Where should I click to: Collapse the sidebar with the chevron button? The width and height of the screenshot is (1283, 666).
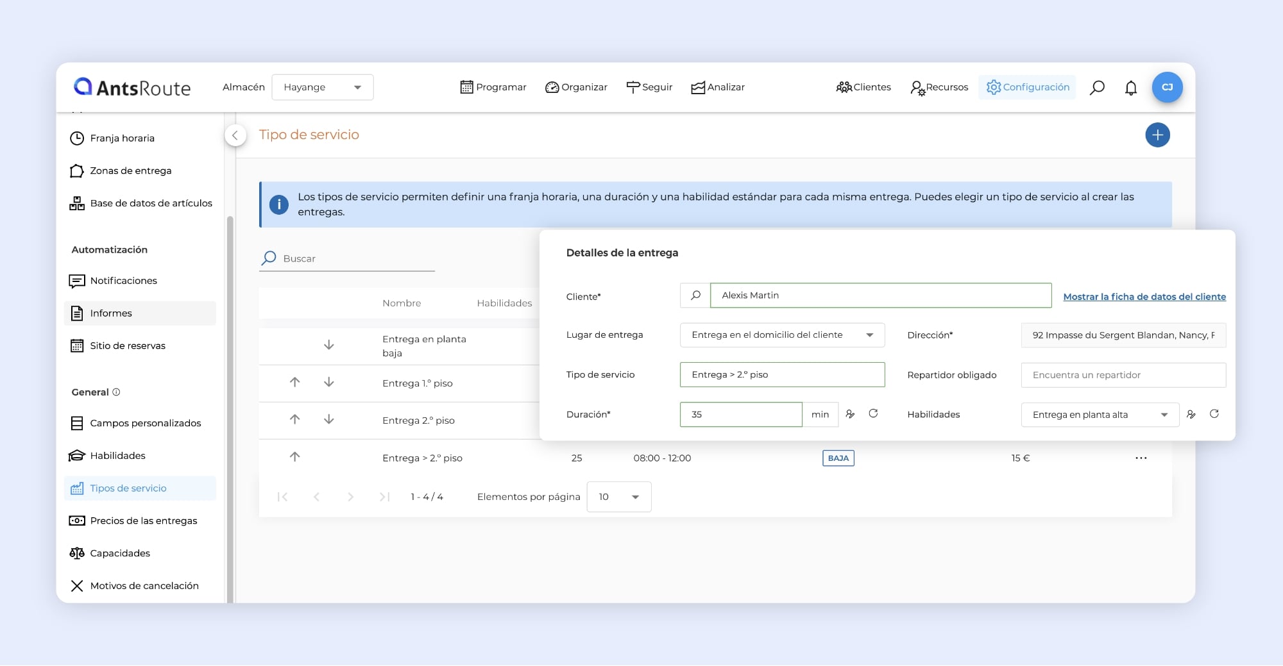pos(235,135)
